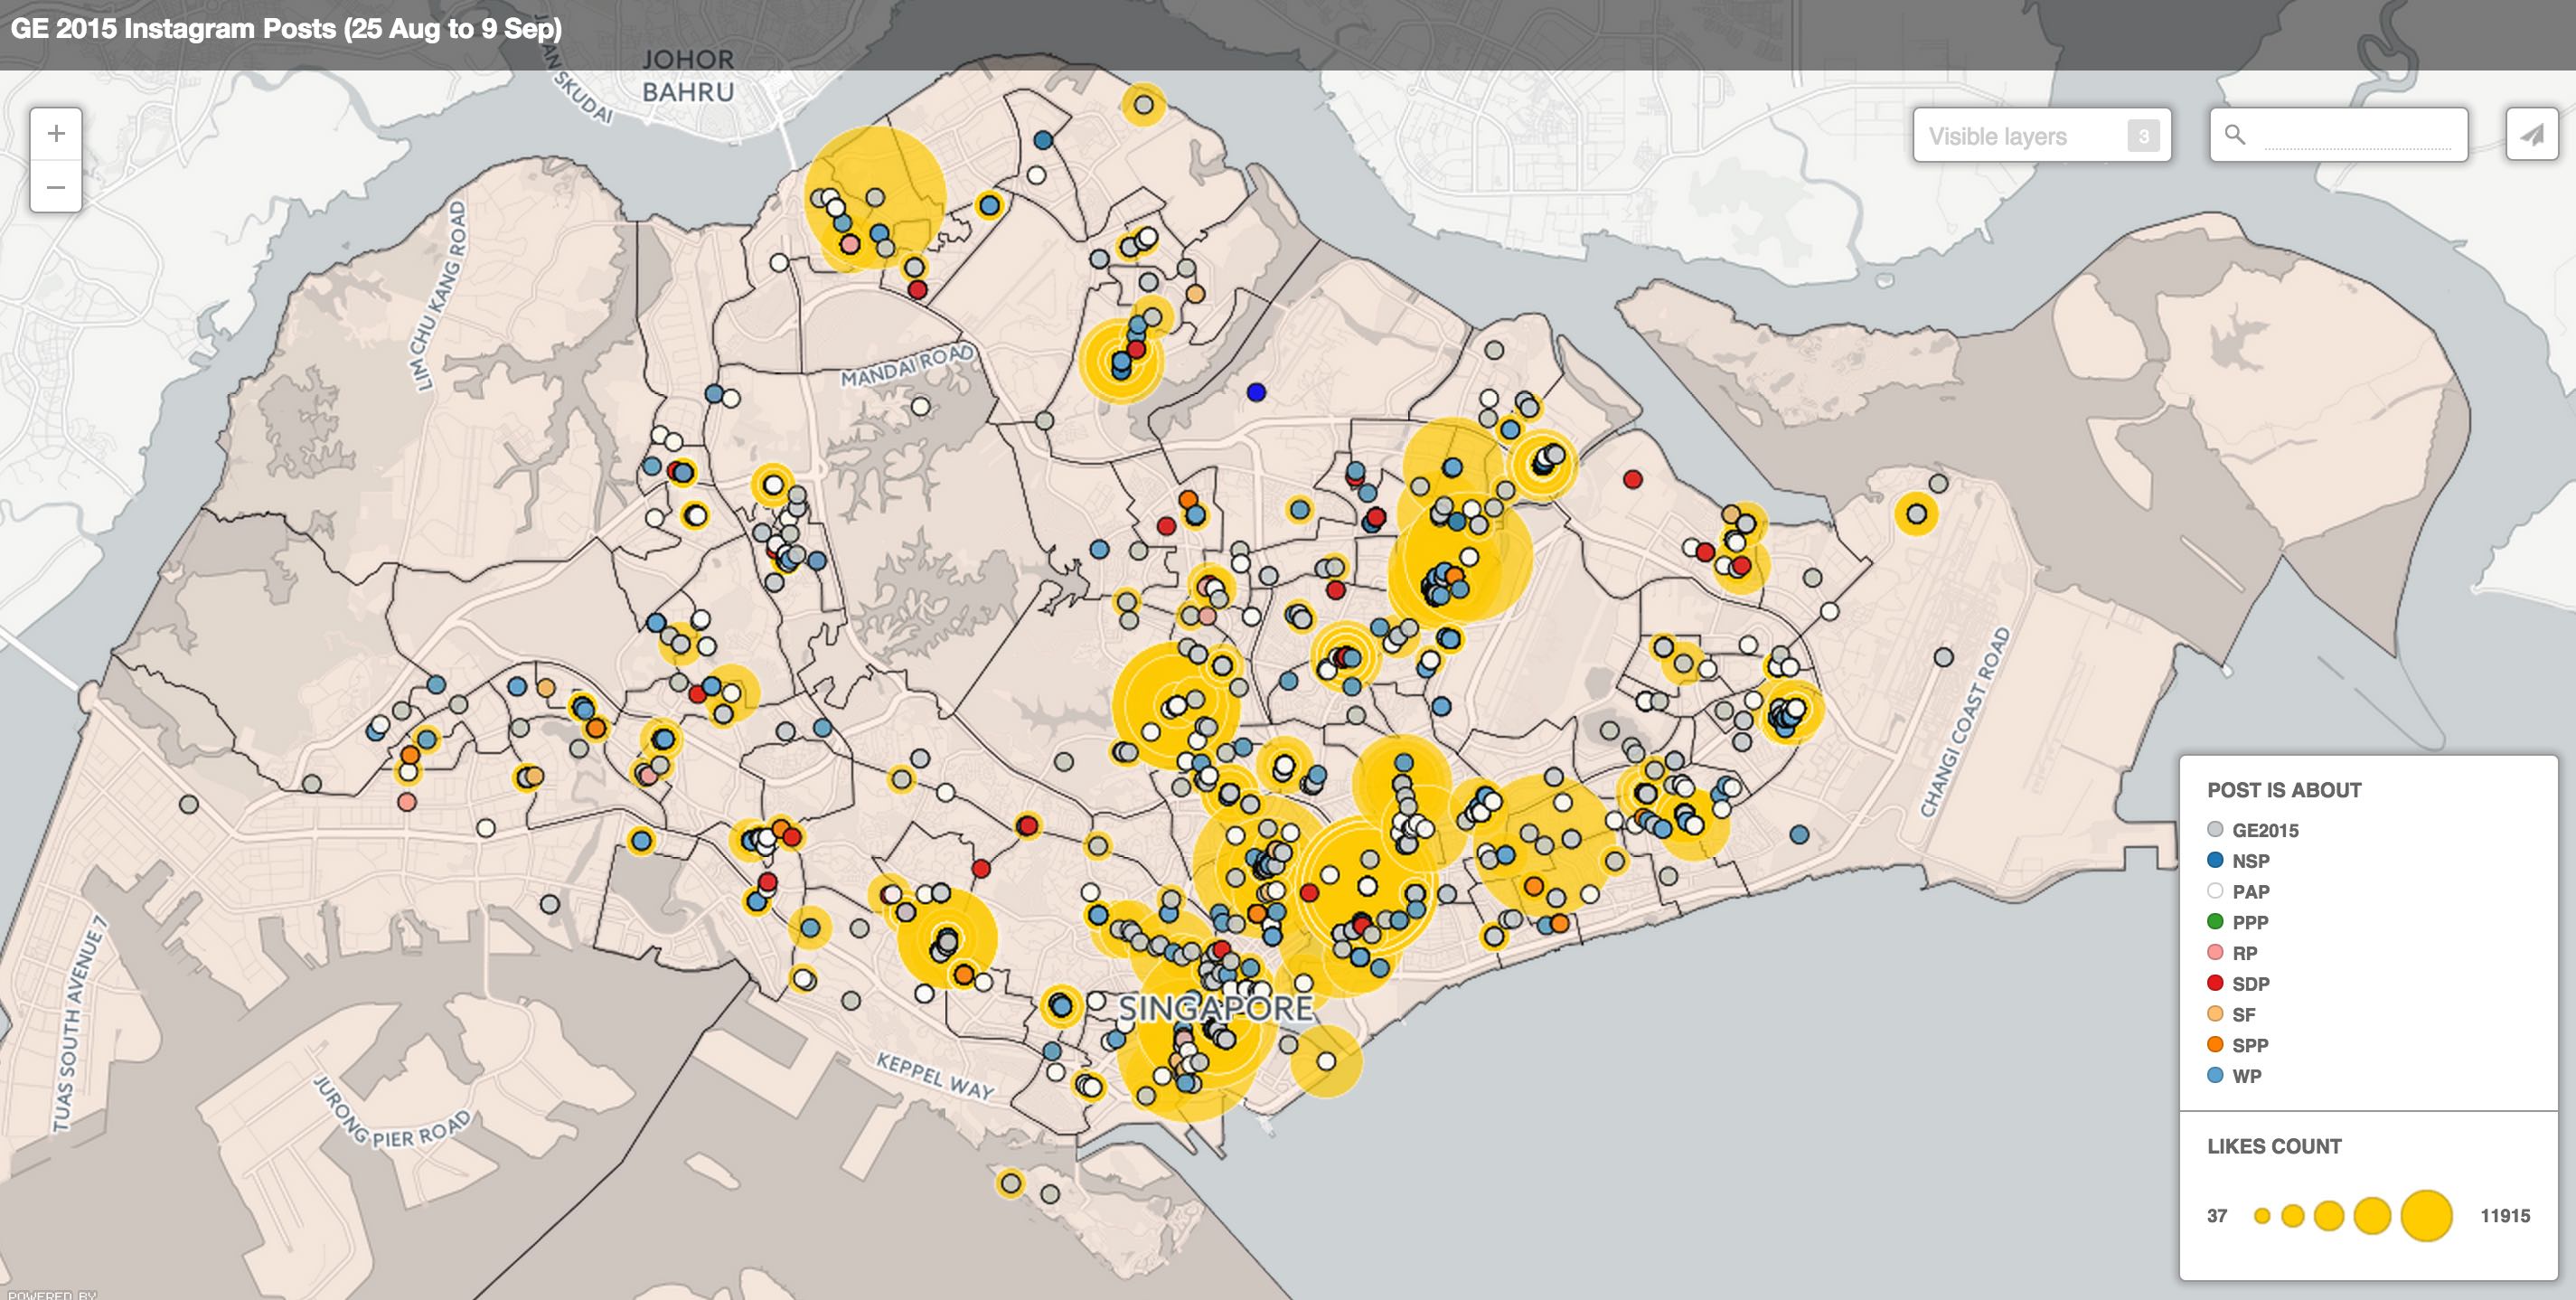
Task: Click the SPP orange legend entry
Action: (2250, 1045)
